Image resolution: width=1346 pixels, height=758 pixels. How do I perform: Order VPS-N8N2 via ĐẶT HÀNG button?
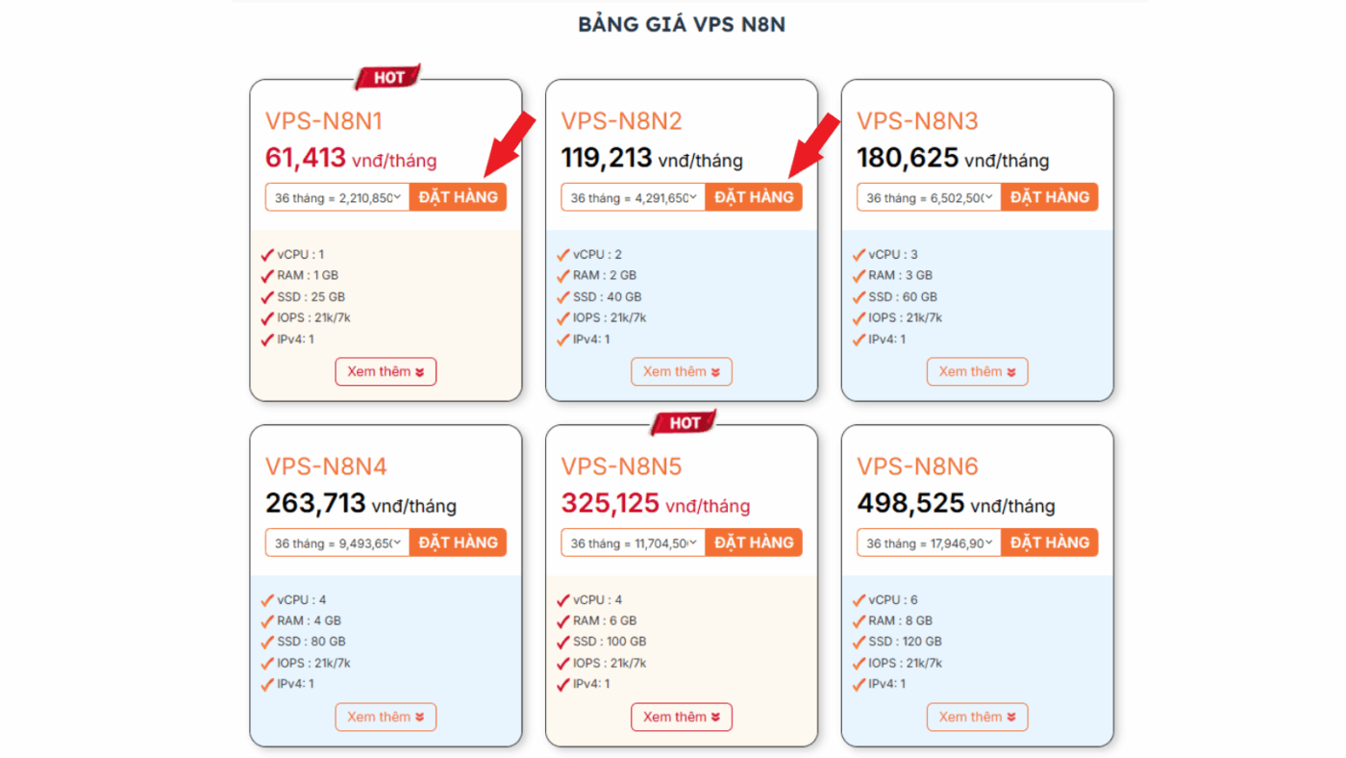point(754,196)
